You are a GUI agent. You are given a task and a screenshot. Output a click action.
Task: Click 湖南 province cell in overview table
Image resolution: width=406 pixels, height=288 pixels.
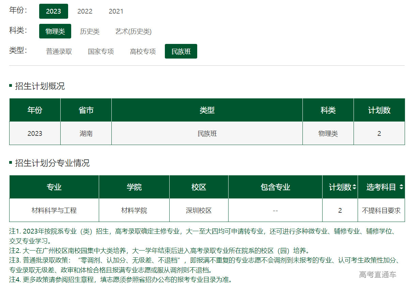[x=86, y=133]
